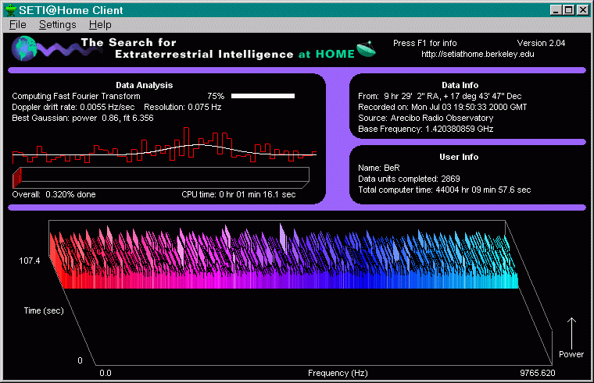Viewport: 594px width, 383px height.
Task: Click the '0.0' frequency axis value
Action: 106,373
